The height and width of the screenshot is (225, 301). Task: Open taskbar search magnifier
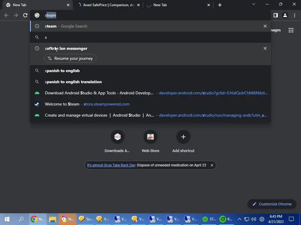click(x=21, y=219)
